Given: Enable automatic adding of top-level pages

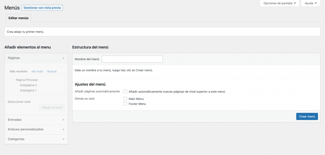Looking at the screenshot, I should tap(125, 92).
